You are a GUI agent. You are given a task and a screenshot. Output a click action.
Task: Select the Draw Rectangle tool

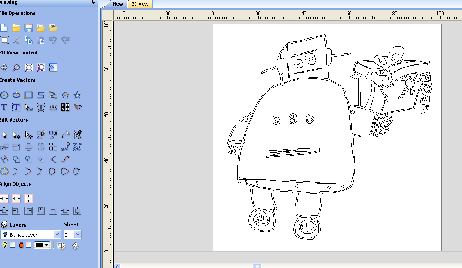[29, 95]
